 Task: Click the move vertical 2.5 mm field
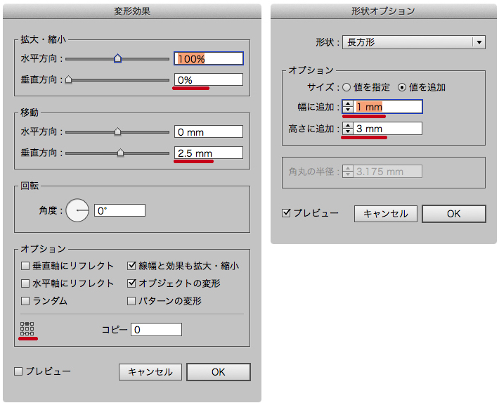(x=209, y=153)
